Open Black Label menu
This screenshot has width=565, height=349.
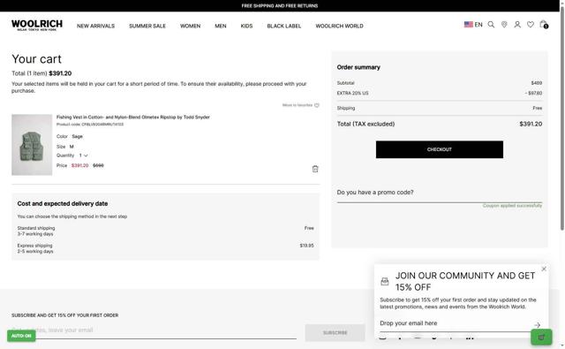(x=284, y=26)
